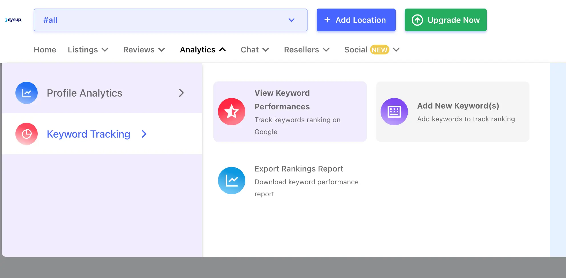Open the Chat menu
Viewport: 566px width, 278px height.
point(255,50)
